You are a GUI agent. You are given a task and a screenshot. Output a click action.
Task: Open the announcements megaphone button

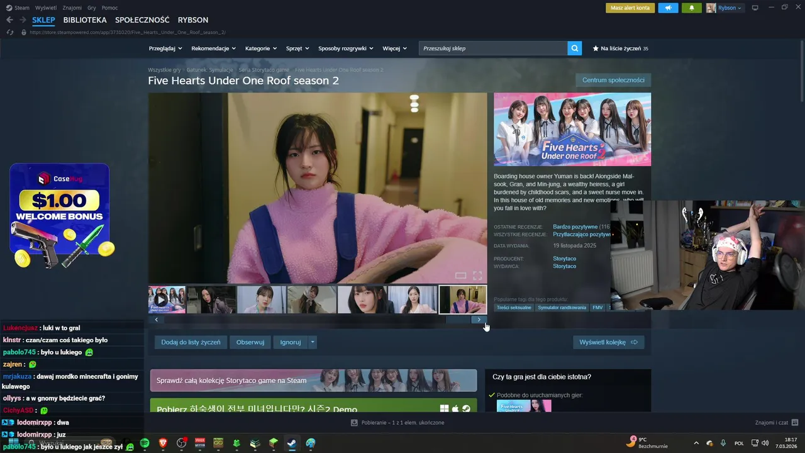[668, 8]
